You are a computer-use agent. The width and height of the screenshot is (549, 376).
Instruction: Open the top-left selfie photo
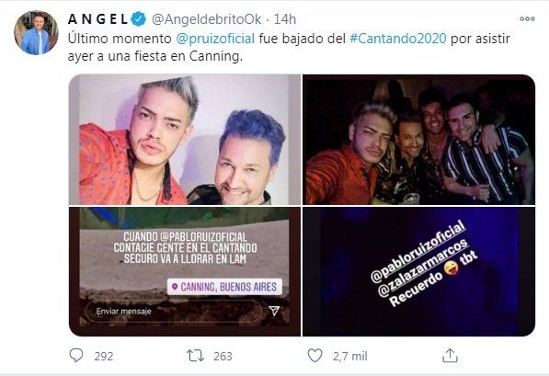[x=185, y=140]
